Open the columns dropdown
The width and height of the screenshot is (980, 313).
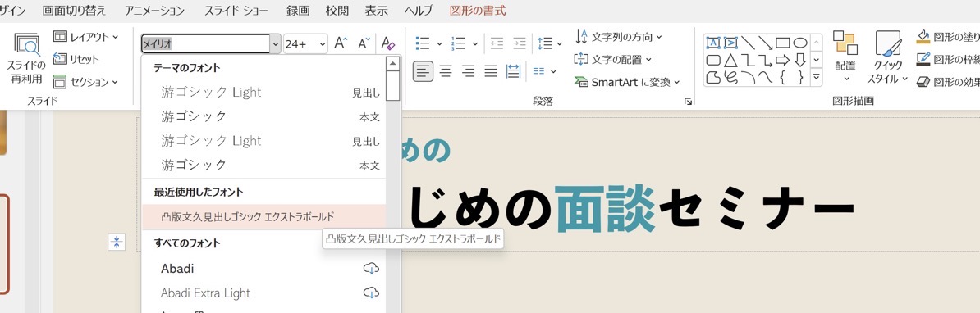click(544, 71)
